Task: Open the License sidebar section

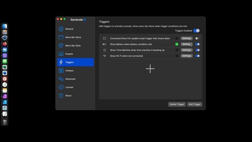Action: 76,87
